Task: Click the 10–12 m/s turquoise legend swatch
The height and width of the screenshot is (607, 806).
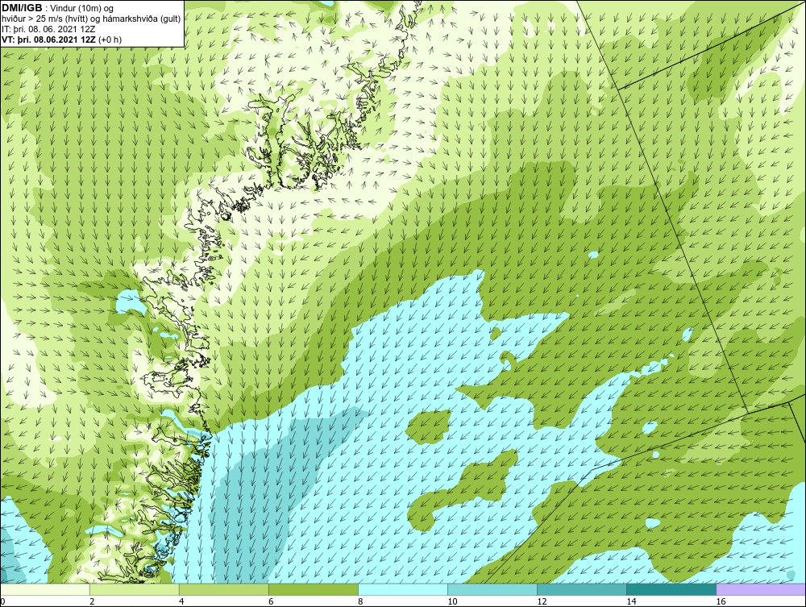Action: (x=492, y=589)
